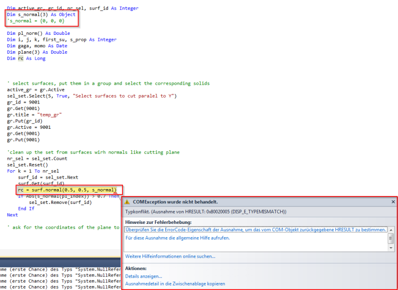Image resolution: width=398 pixels, height=290 pixels.
Task: Click the line 'Dim rc As Long'
Action: click(x=26, y=58)
